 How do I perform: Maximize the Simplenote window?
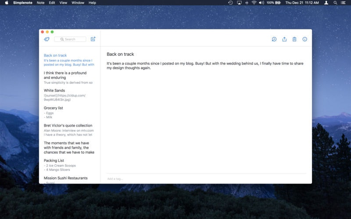click(52, 32)
